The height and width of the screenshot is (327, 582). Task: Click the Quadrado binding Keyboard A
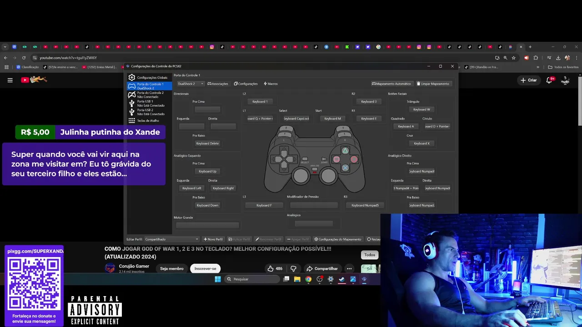(x=406, y=126)
